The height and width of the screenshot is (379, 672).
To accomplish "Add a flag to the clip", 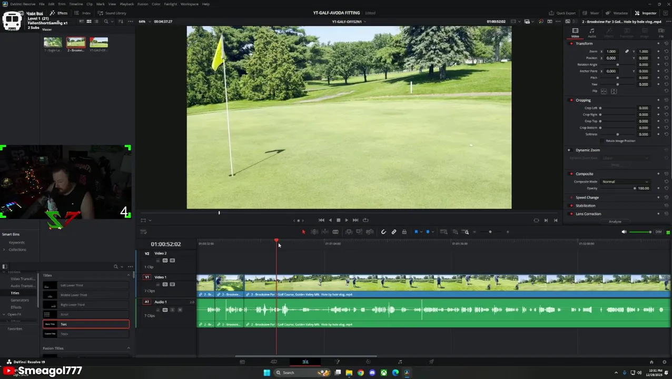I will coord(416,232).
